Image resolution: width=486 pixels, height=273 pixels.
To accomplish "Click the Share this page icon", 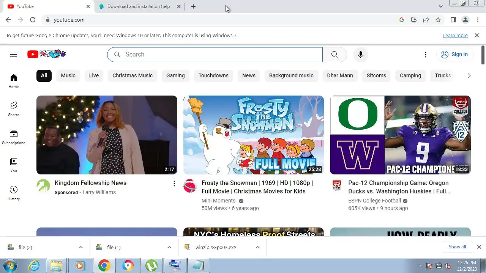I will [426, 20].
